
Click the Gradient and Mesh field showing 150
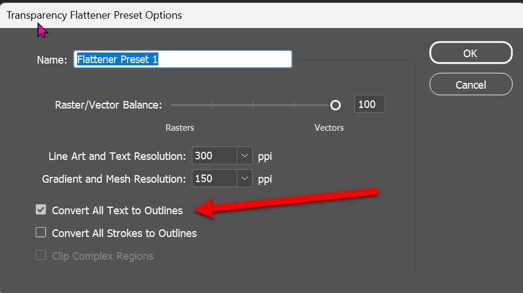[214, 179]
